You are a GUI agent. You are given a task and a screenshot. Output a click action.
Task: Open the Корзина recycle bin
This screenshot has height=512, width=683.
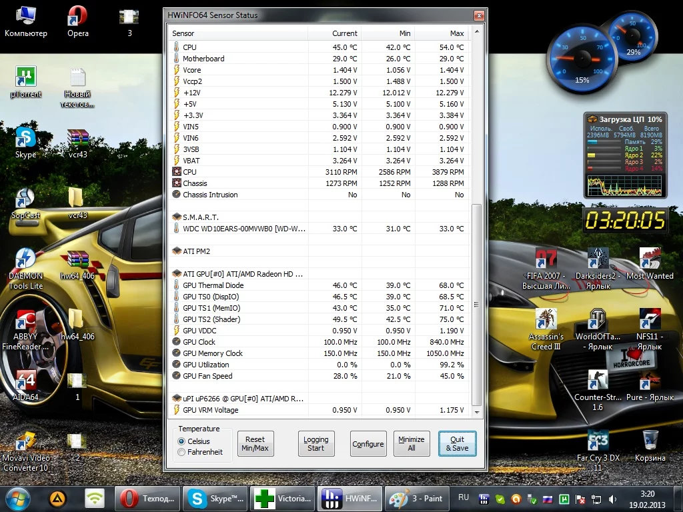point(650,446)
